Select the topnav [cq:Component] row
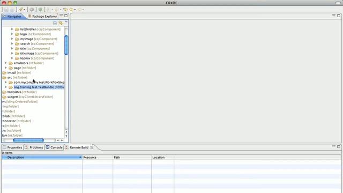343x193 pixels. (34, 58)
